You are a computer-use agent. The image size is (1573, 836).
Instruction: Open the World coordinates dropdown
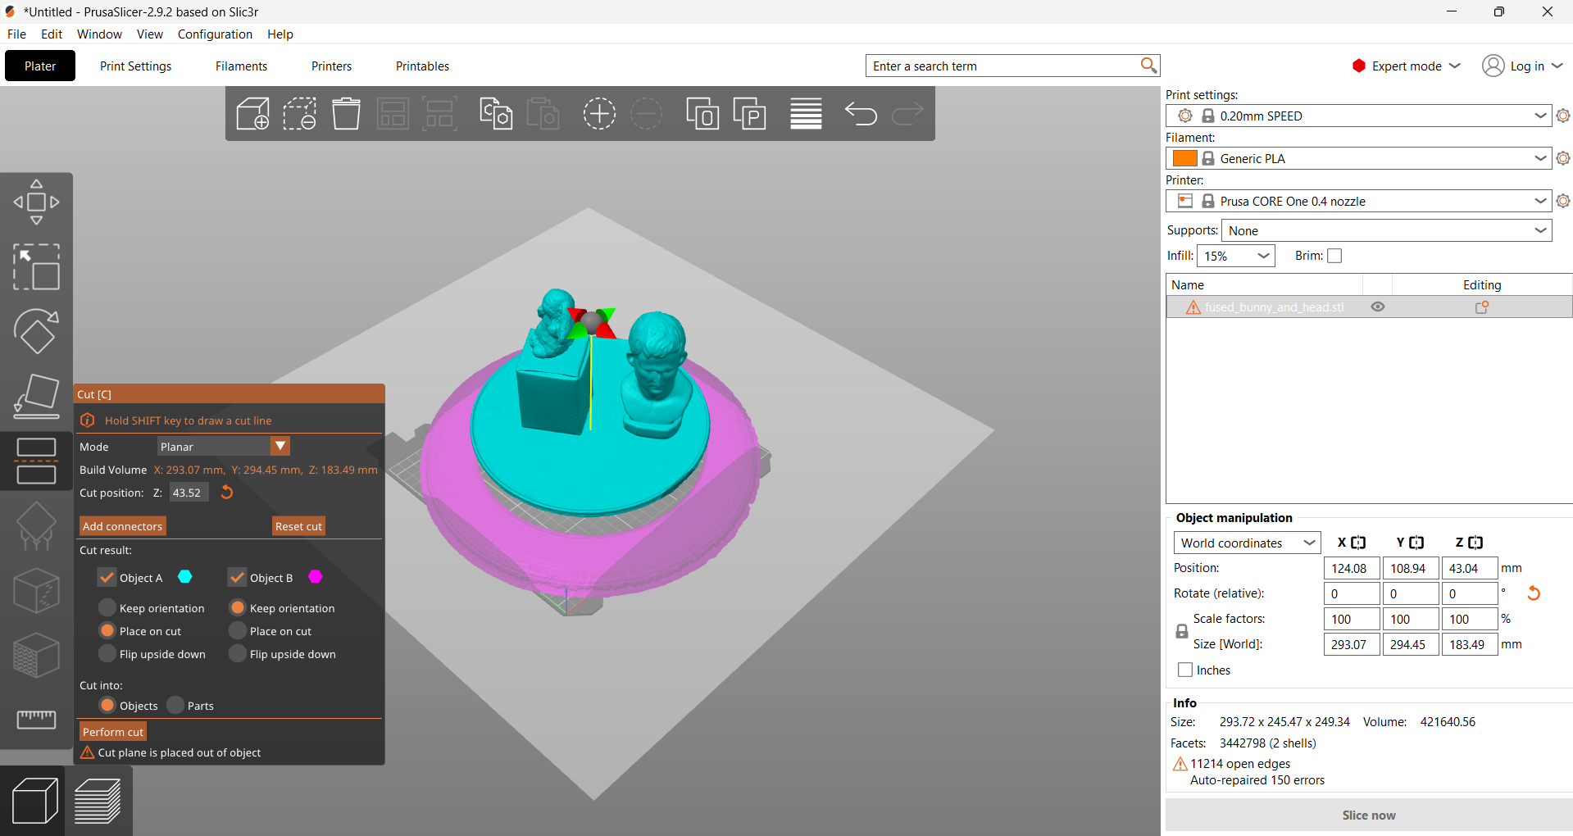click(1246, 543)
